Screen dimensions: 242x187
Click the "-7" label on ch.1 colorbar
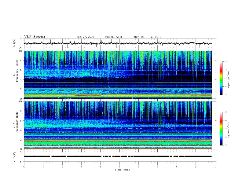[x=226, y=95]
